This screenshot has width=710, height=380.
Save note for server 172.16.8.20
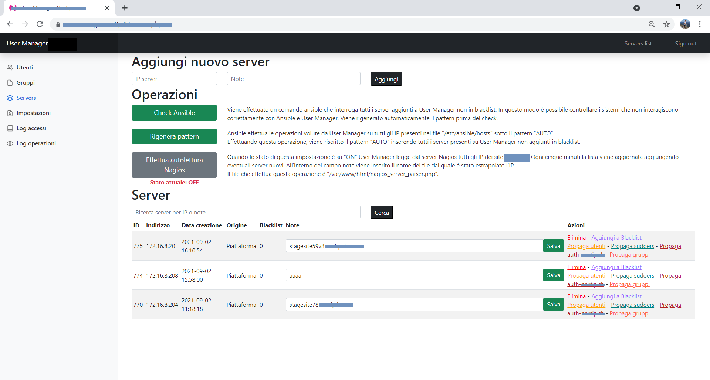point(554,246)
